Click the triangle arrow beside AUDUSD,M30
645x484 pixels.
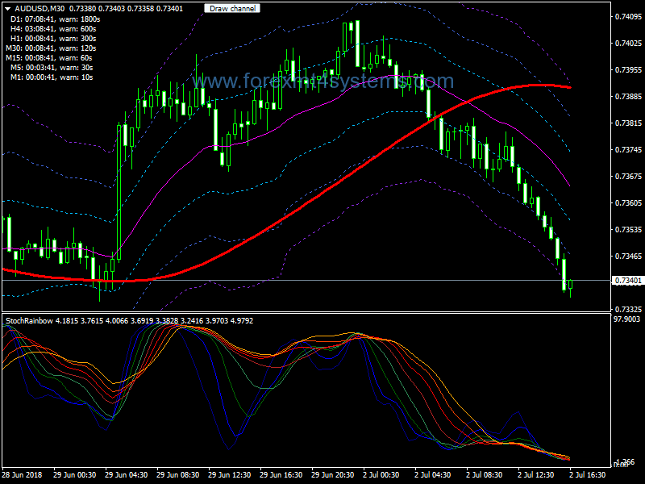(7, 8)
